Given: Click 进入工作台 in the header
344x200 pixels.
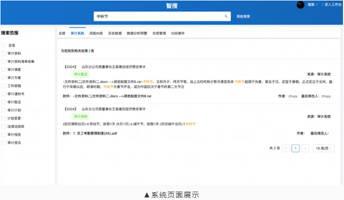Looking at the screenshot, I should point(333,5).
